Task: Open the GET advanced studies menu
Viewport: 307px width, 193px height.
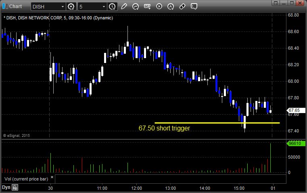Action: point(147,6)
